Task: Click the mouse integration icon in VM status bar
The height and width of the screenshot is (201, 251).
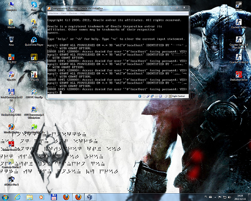Action: click(166, 96)
